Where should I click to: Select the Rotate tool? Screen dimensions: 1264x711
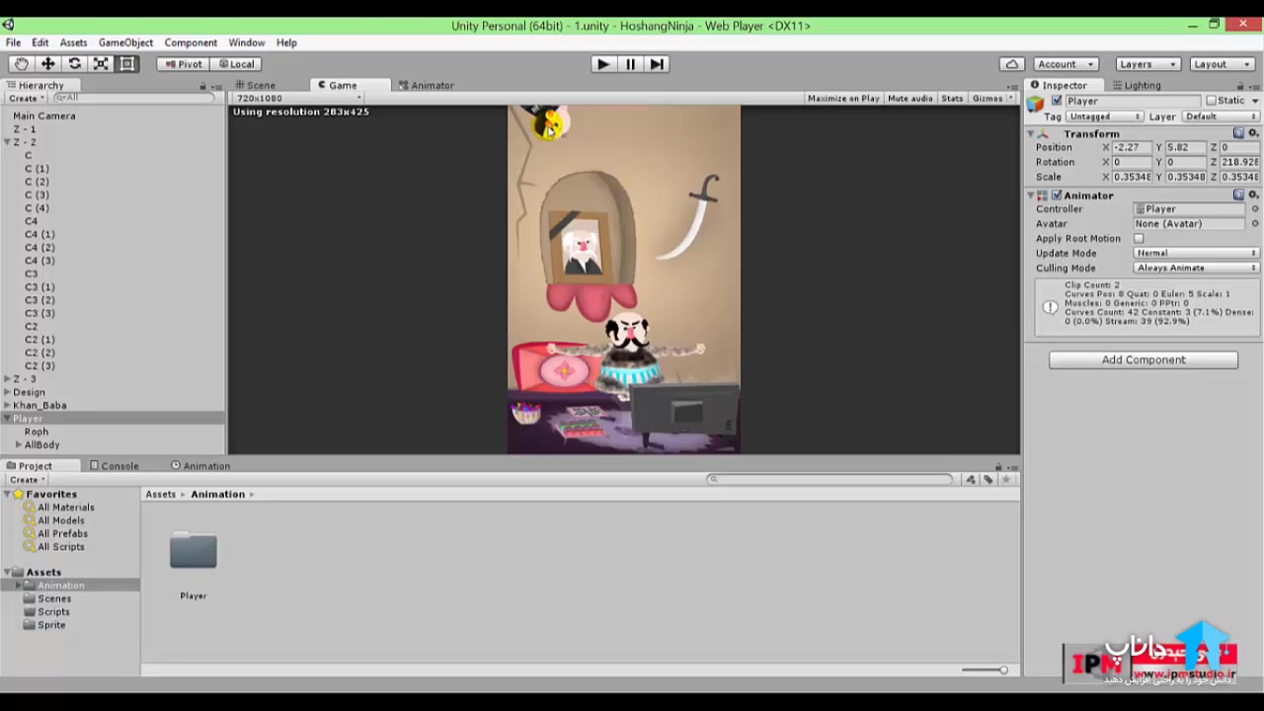pos(74,64)
